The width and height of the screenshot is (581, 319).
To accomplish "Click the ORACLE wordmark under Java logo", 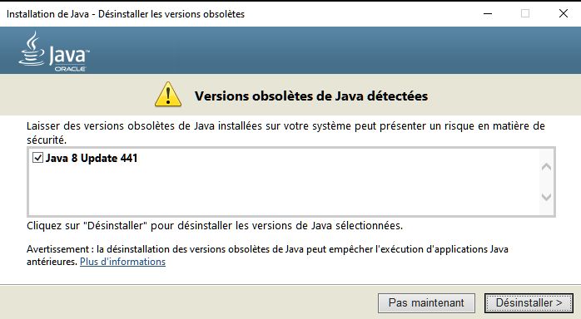I will 70,69.
